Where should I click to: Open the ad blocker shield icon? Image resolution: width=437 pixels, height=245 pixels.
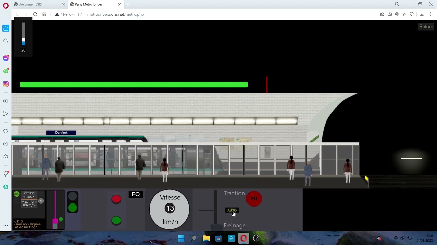pos(397,14)
